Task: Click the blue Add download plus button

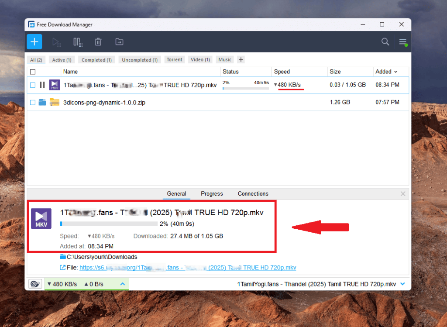Action: point(34,41)
